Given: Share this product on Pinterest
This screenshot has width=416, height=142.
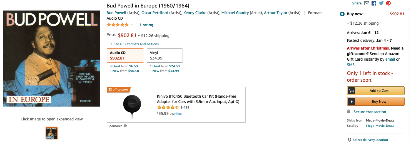Looking at the screenshot, I should tap(388, 3).
